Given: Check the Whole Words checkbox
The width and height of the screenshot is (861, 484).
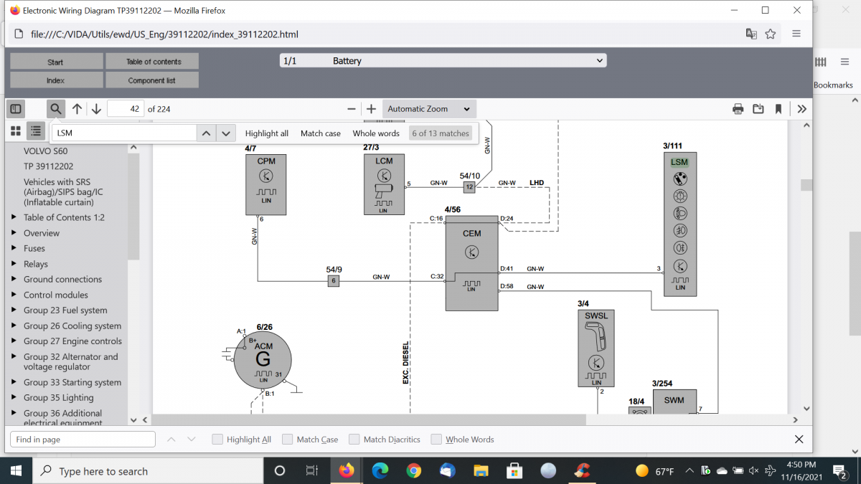Looking at the screenshot, I should 436,440.
